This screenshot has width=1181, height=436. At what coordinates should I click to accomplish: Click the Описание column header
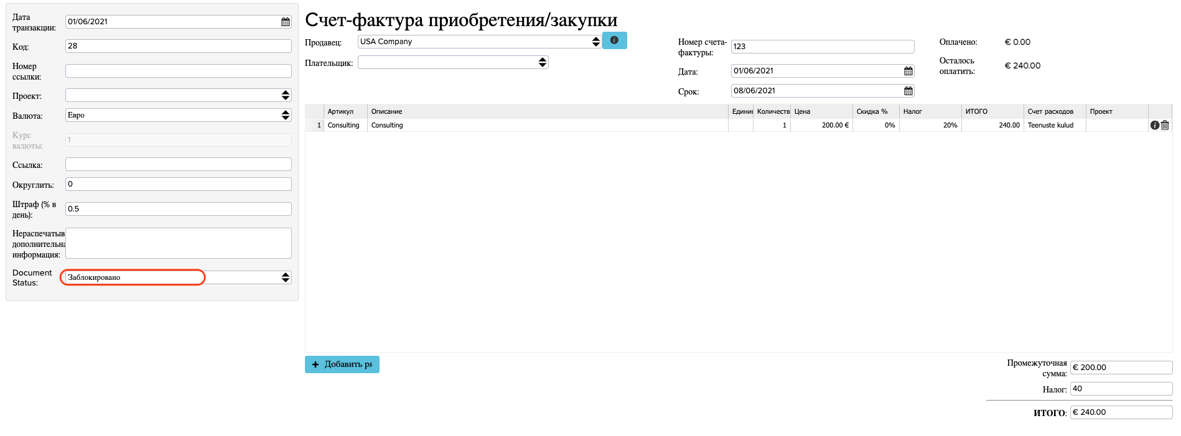(x=386, y=111)
